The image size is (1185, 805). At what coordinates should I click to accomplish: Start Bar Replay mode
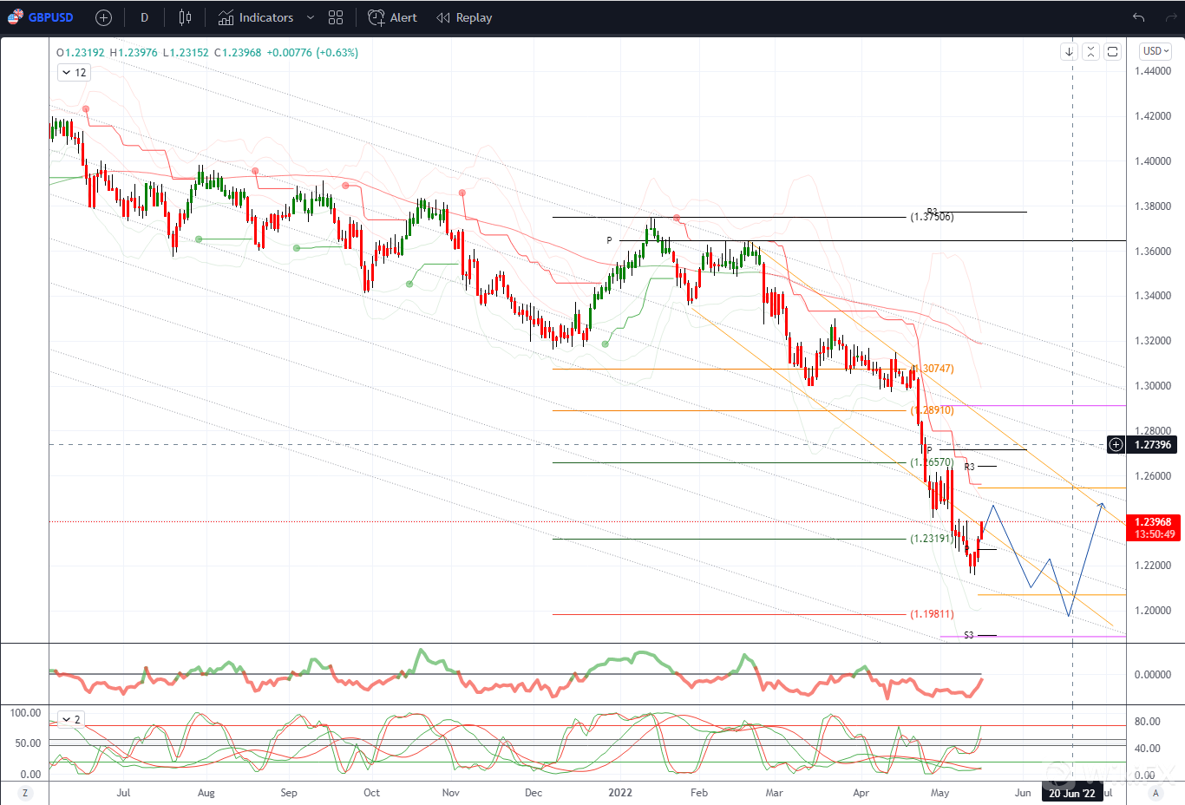[x=464, y=17]
